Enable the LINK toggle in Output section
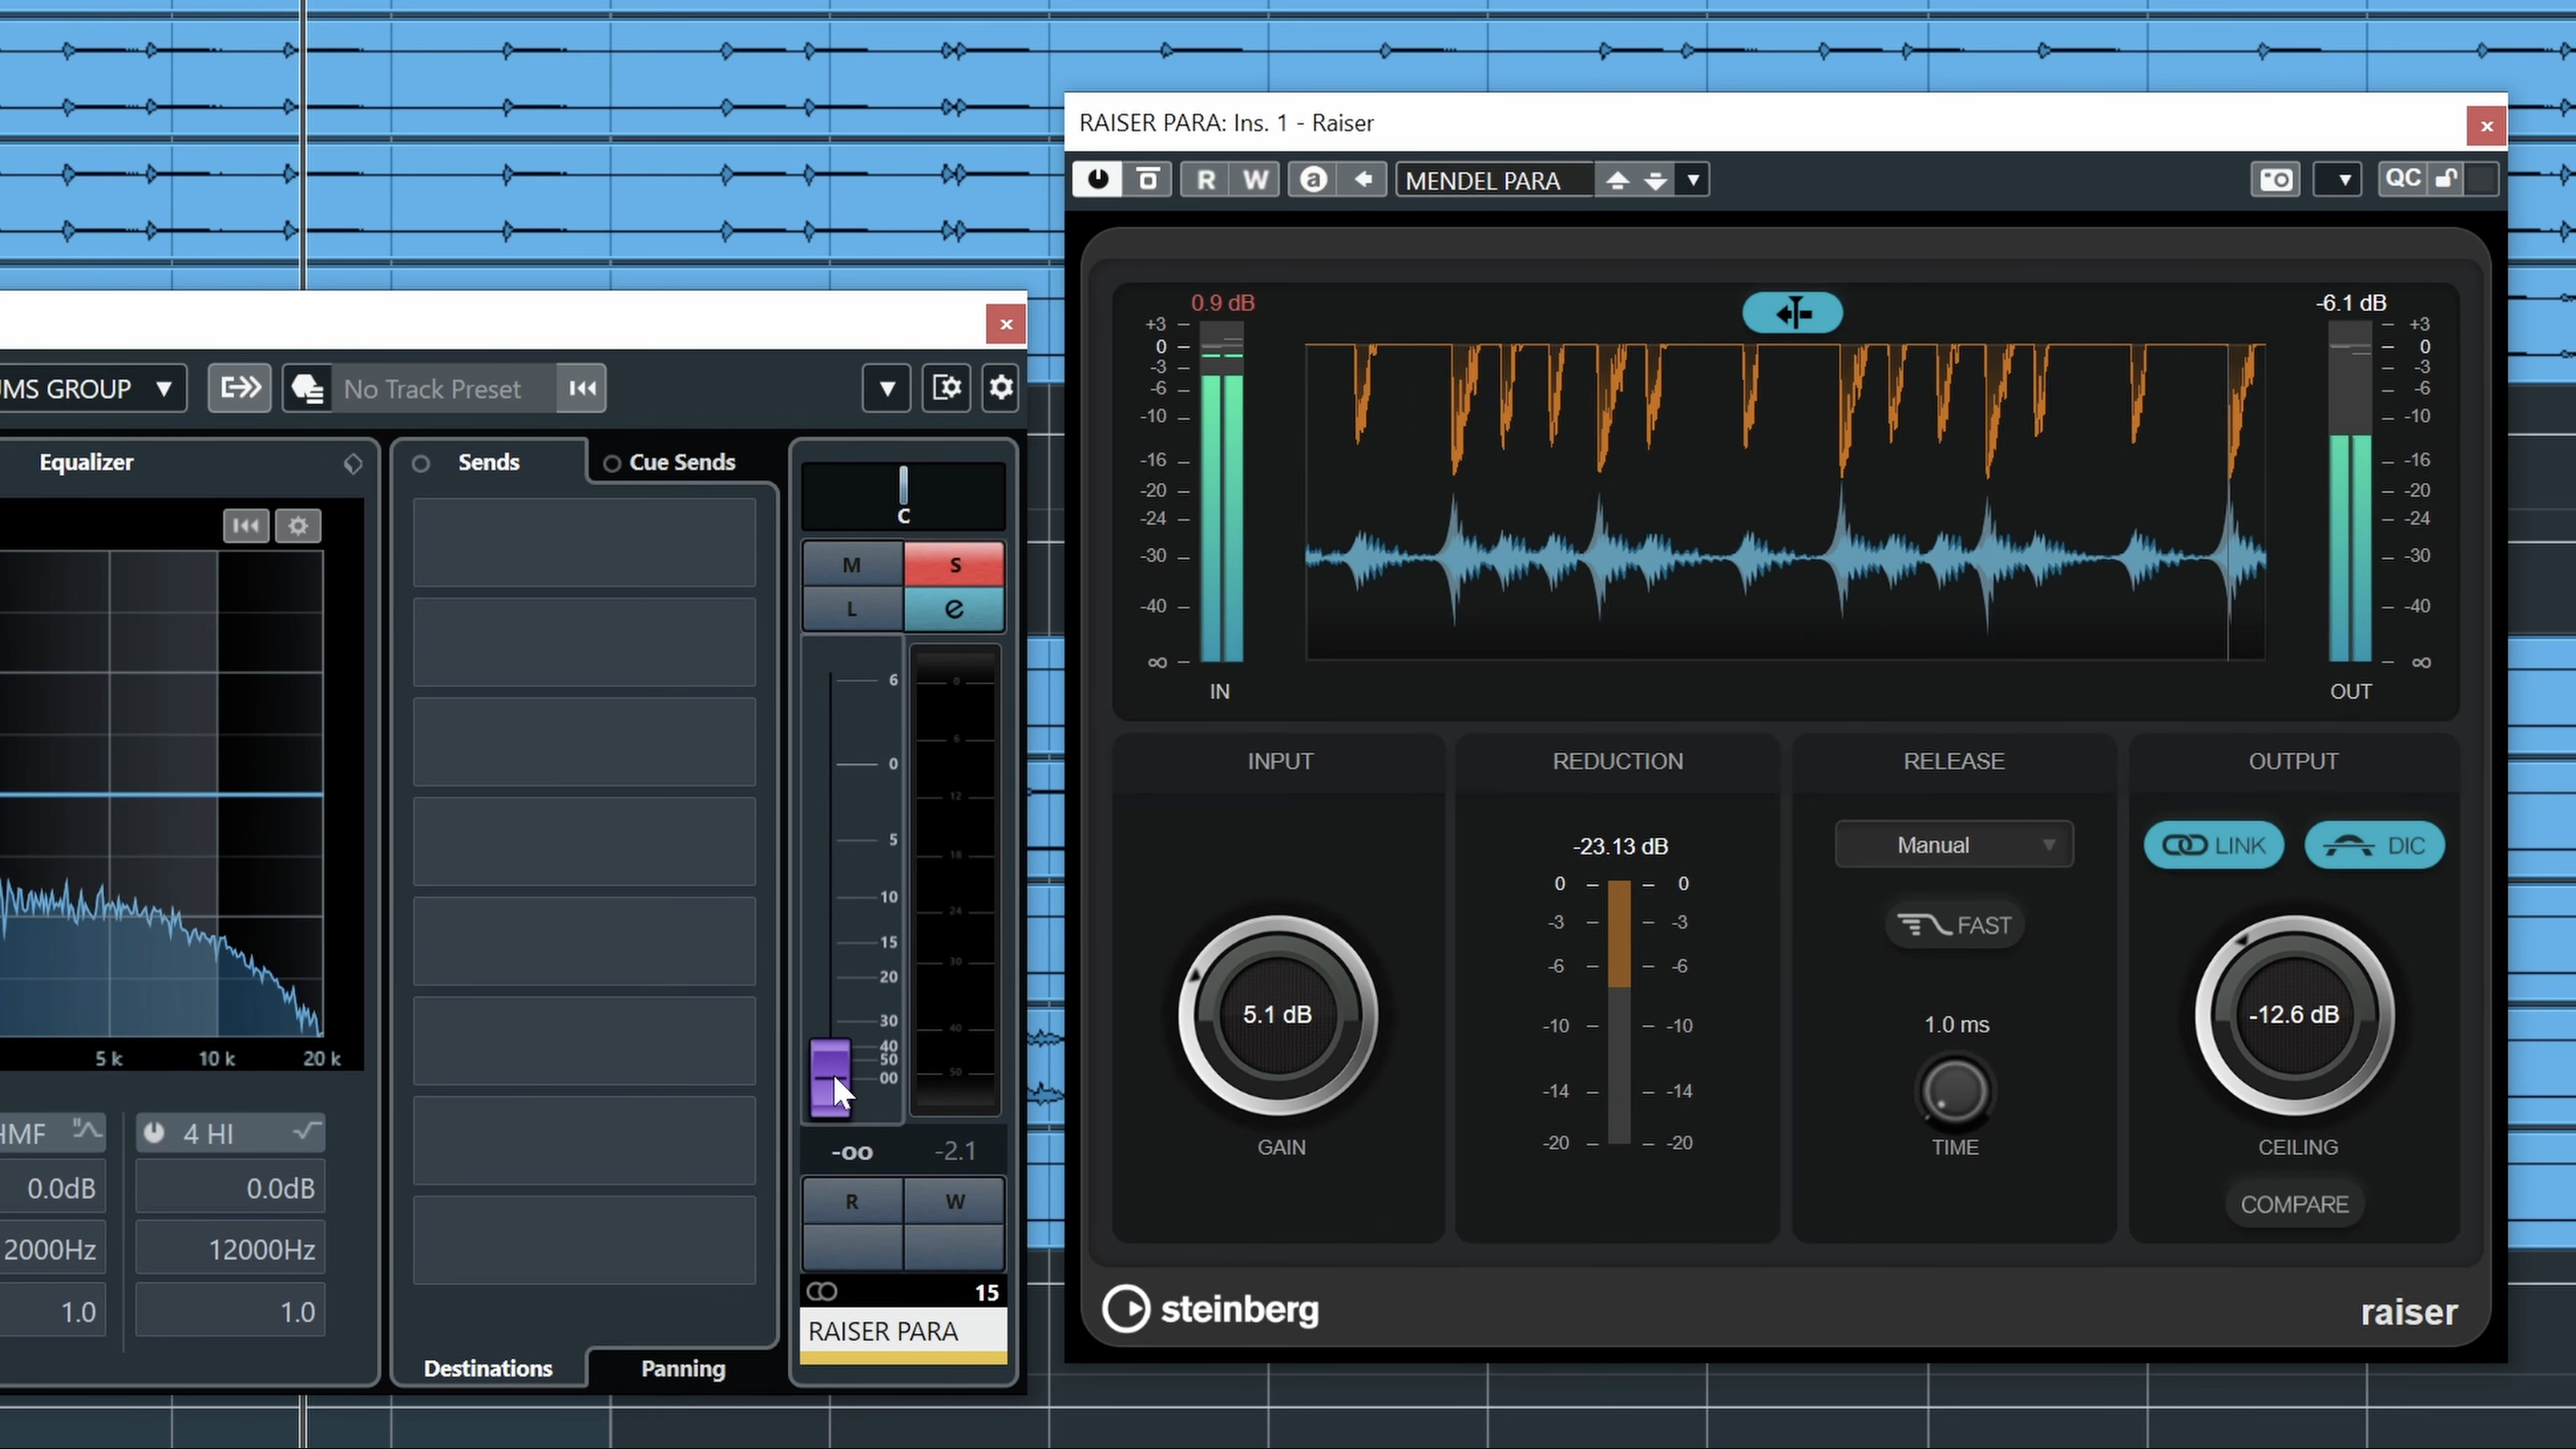This screenshot has width=2576, height=1449. [x=2213, y=844]
